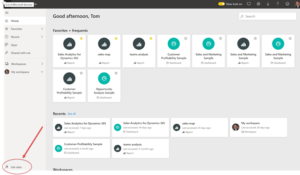Click 'Good afternoon, Tom' greeting text
This screenshot has height=175, width=300.
coord(76,16)
